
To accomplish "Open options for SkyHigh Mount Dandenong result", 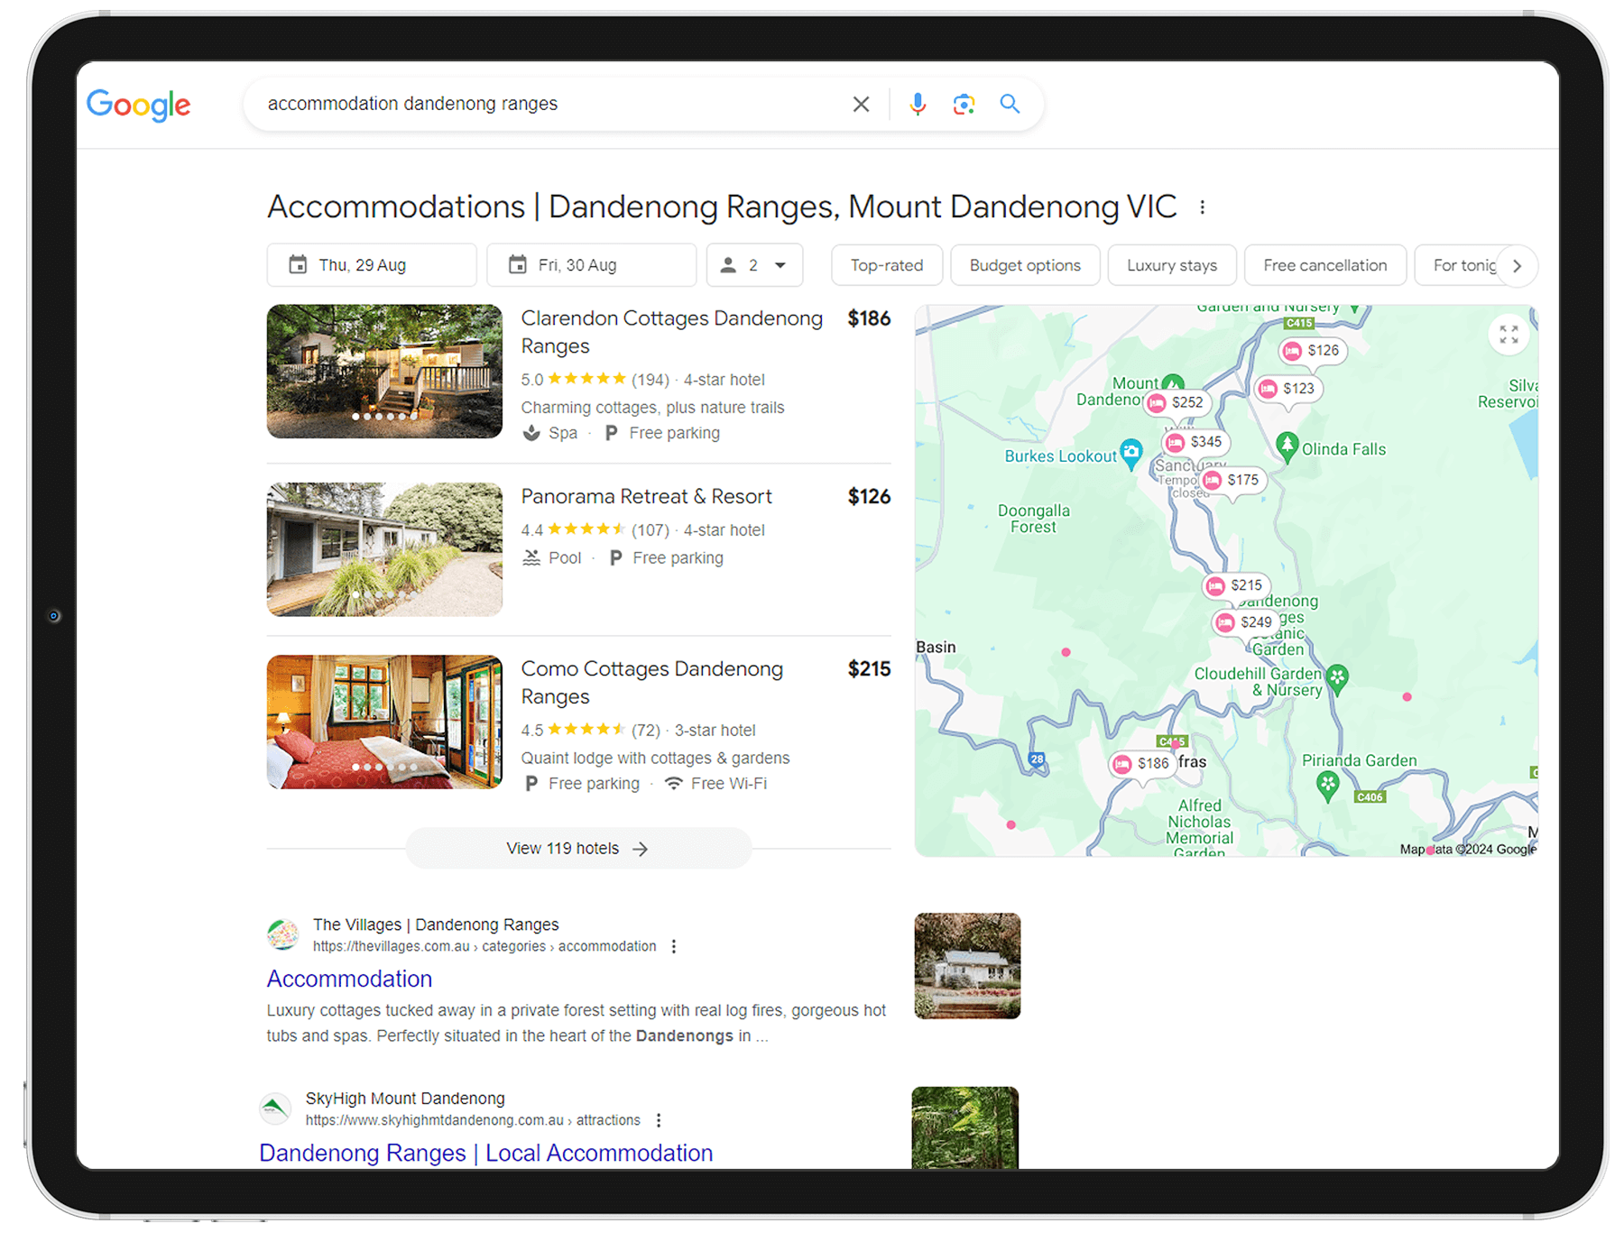I will 659,1120.
